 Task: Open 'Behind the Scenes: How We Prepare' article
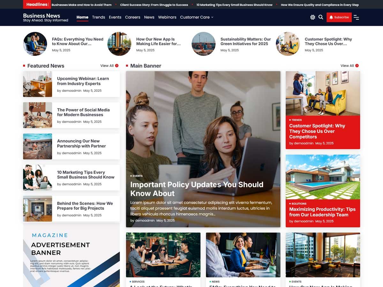(x=85, y=206)
